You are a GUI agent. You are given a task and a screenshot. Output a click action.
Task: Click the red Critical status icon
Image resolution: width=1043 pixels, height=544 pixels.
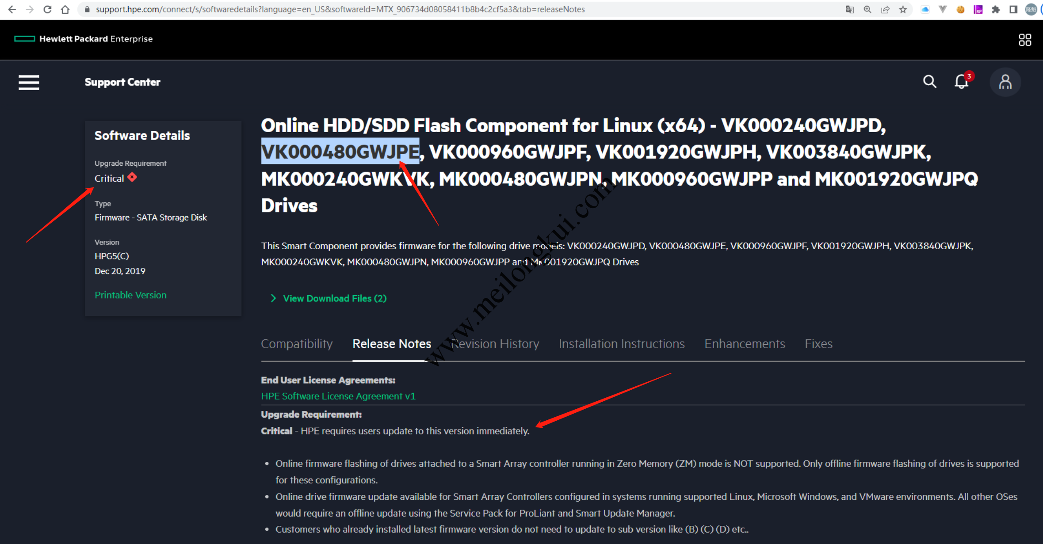(x=132, y=178)
